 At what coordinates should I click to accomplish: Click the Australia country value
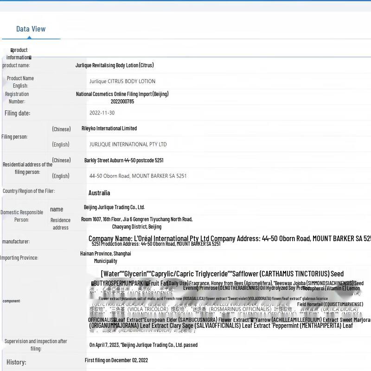99,193
